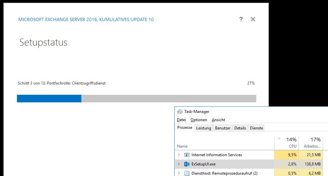Expand the Internet Information Services process row

pyautogui.click(x=179, y=155)
